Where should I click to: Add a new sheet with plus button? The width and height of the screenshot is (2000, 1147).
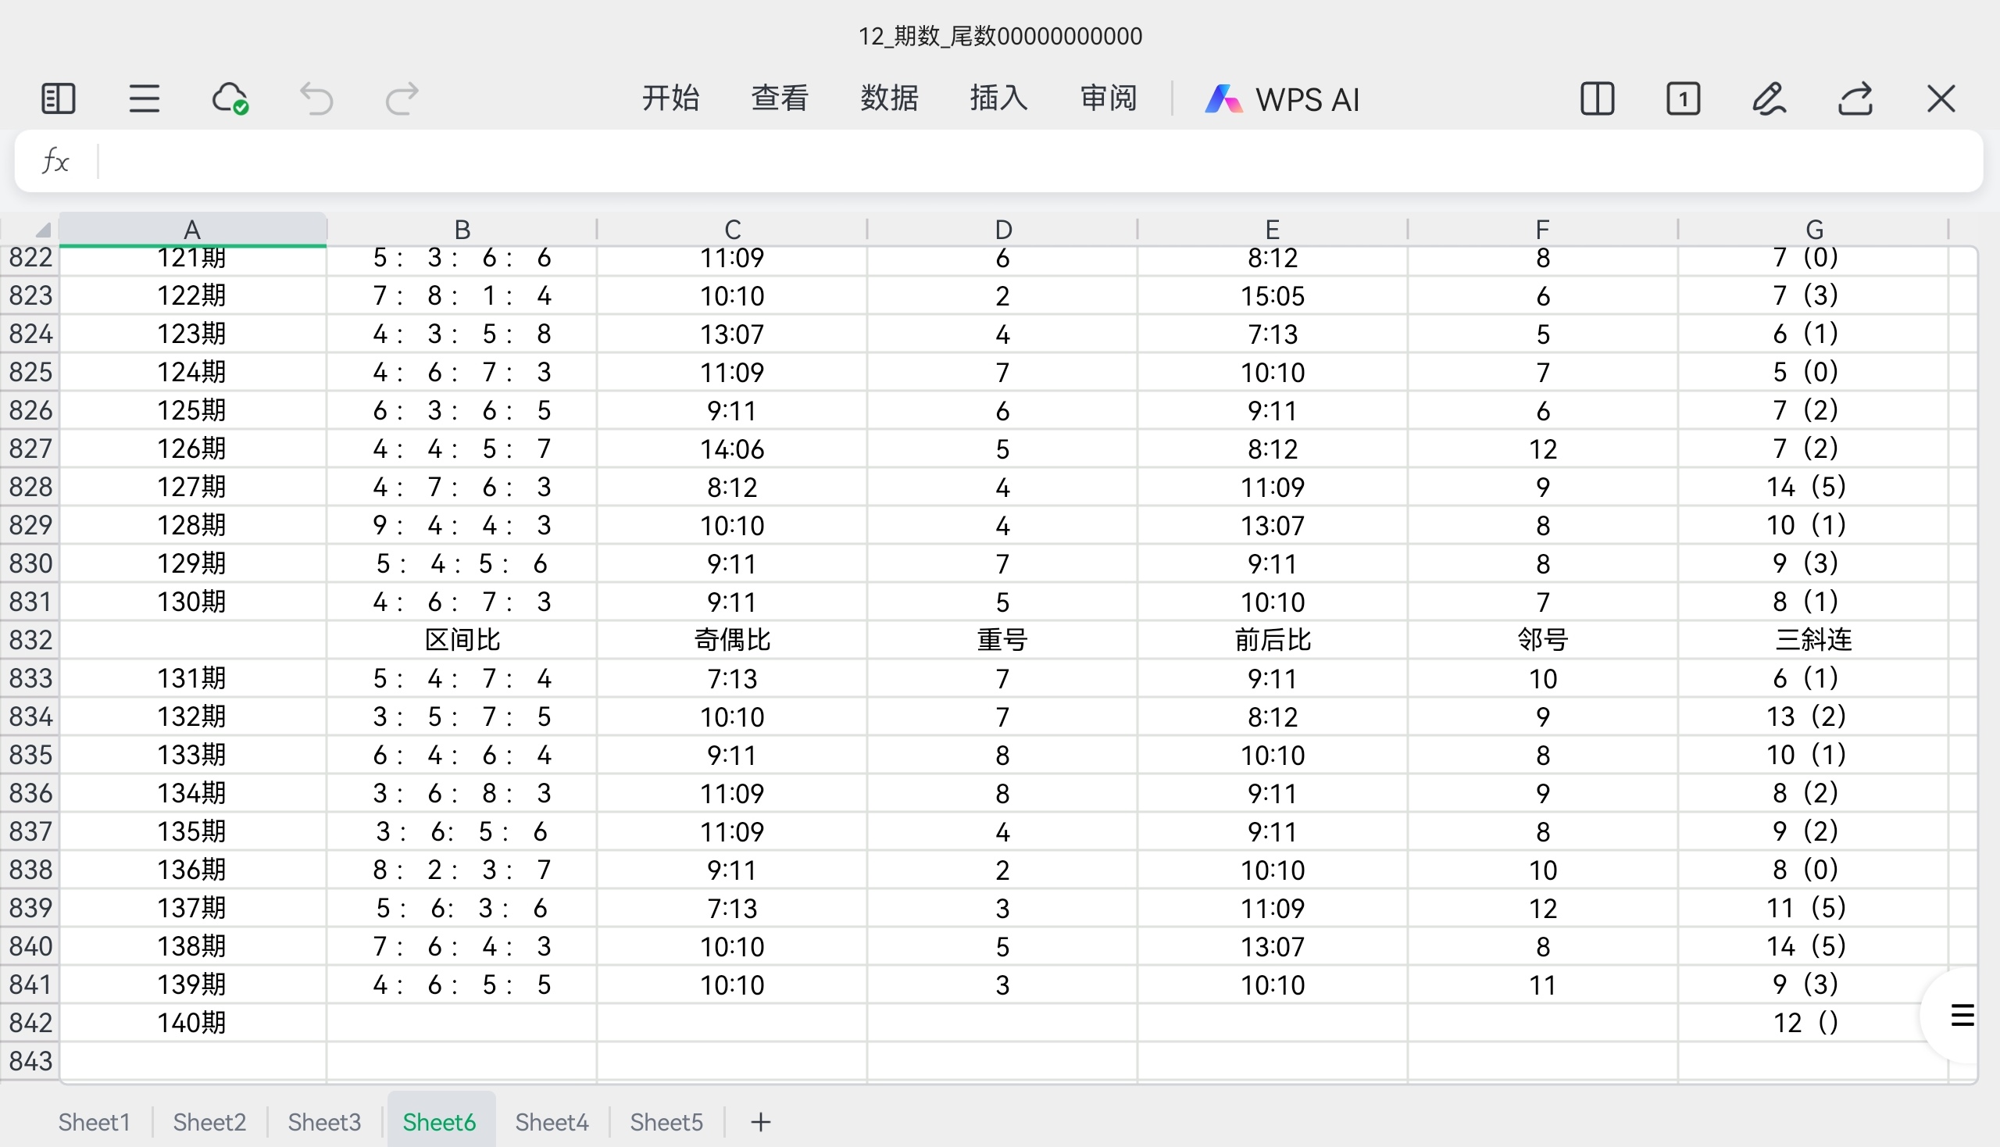[x=760, y=1121]
